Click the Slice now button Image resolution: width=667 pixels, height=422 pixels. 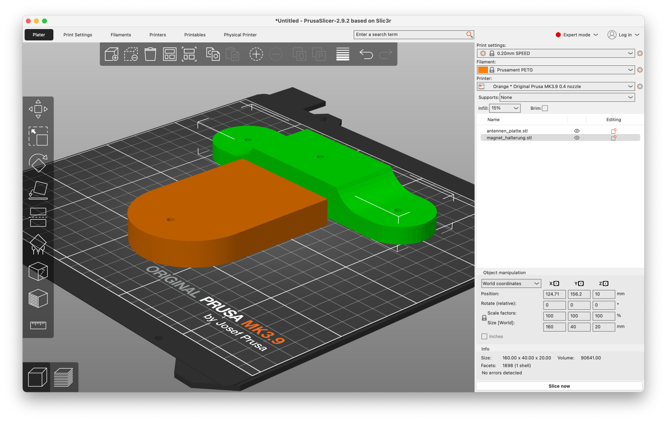(559, 386)
